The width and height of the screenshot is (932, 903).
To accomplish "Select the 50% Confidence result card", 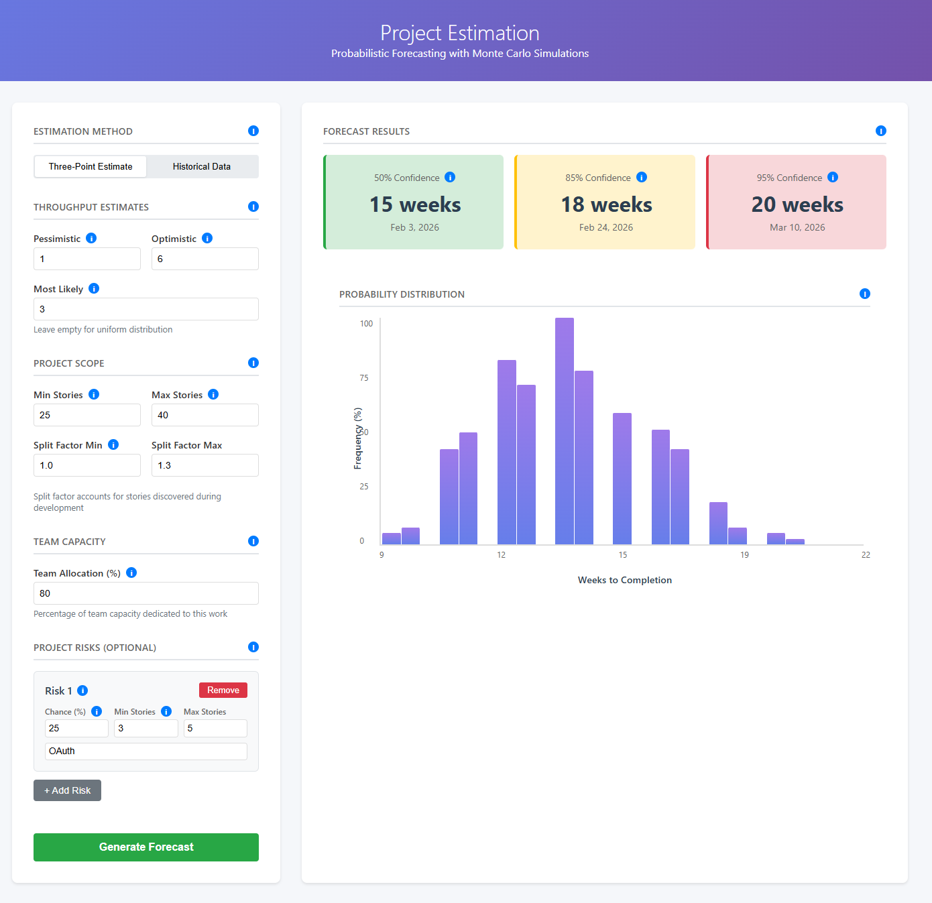I will [414, 202].
